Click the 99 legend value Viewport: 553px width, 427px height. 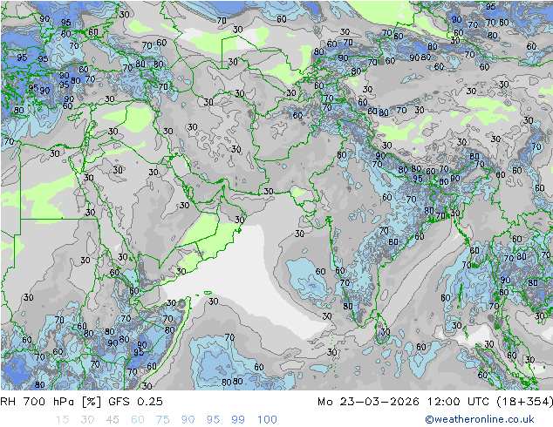click(x=238, y=420)
